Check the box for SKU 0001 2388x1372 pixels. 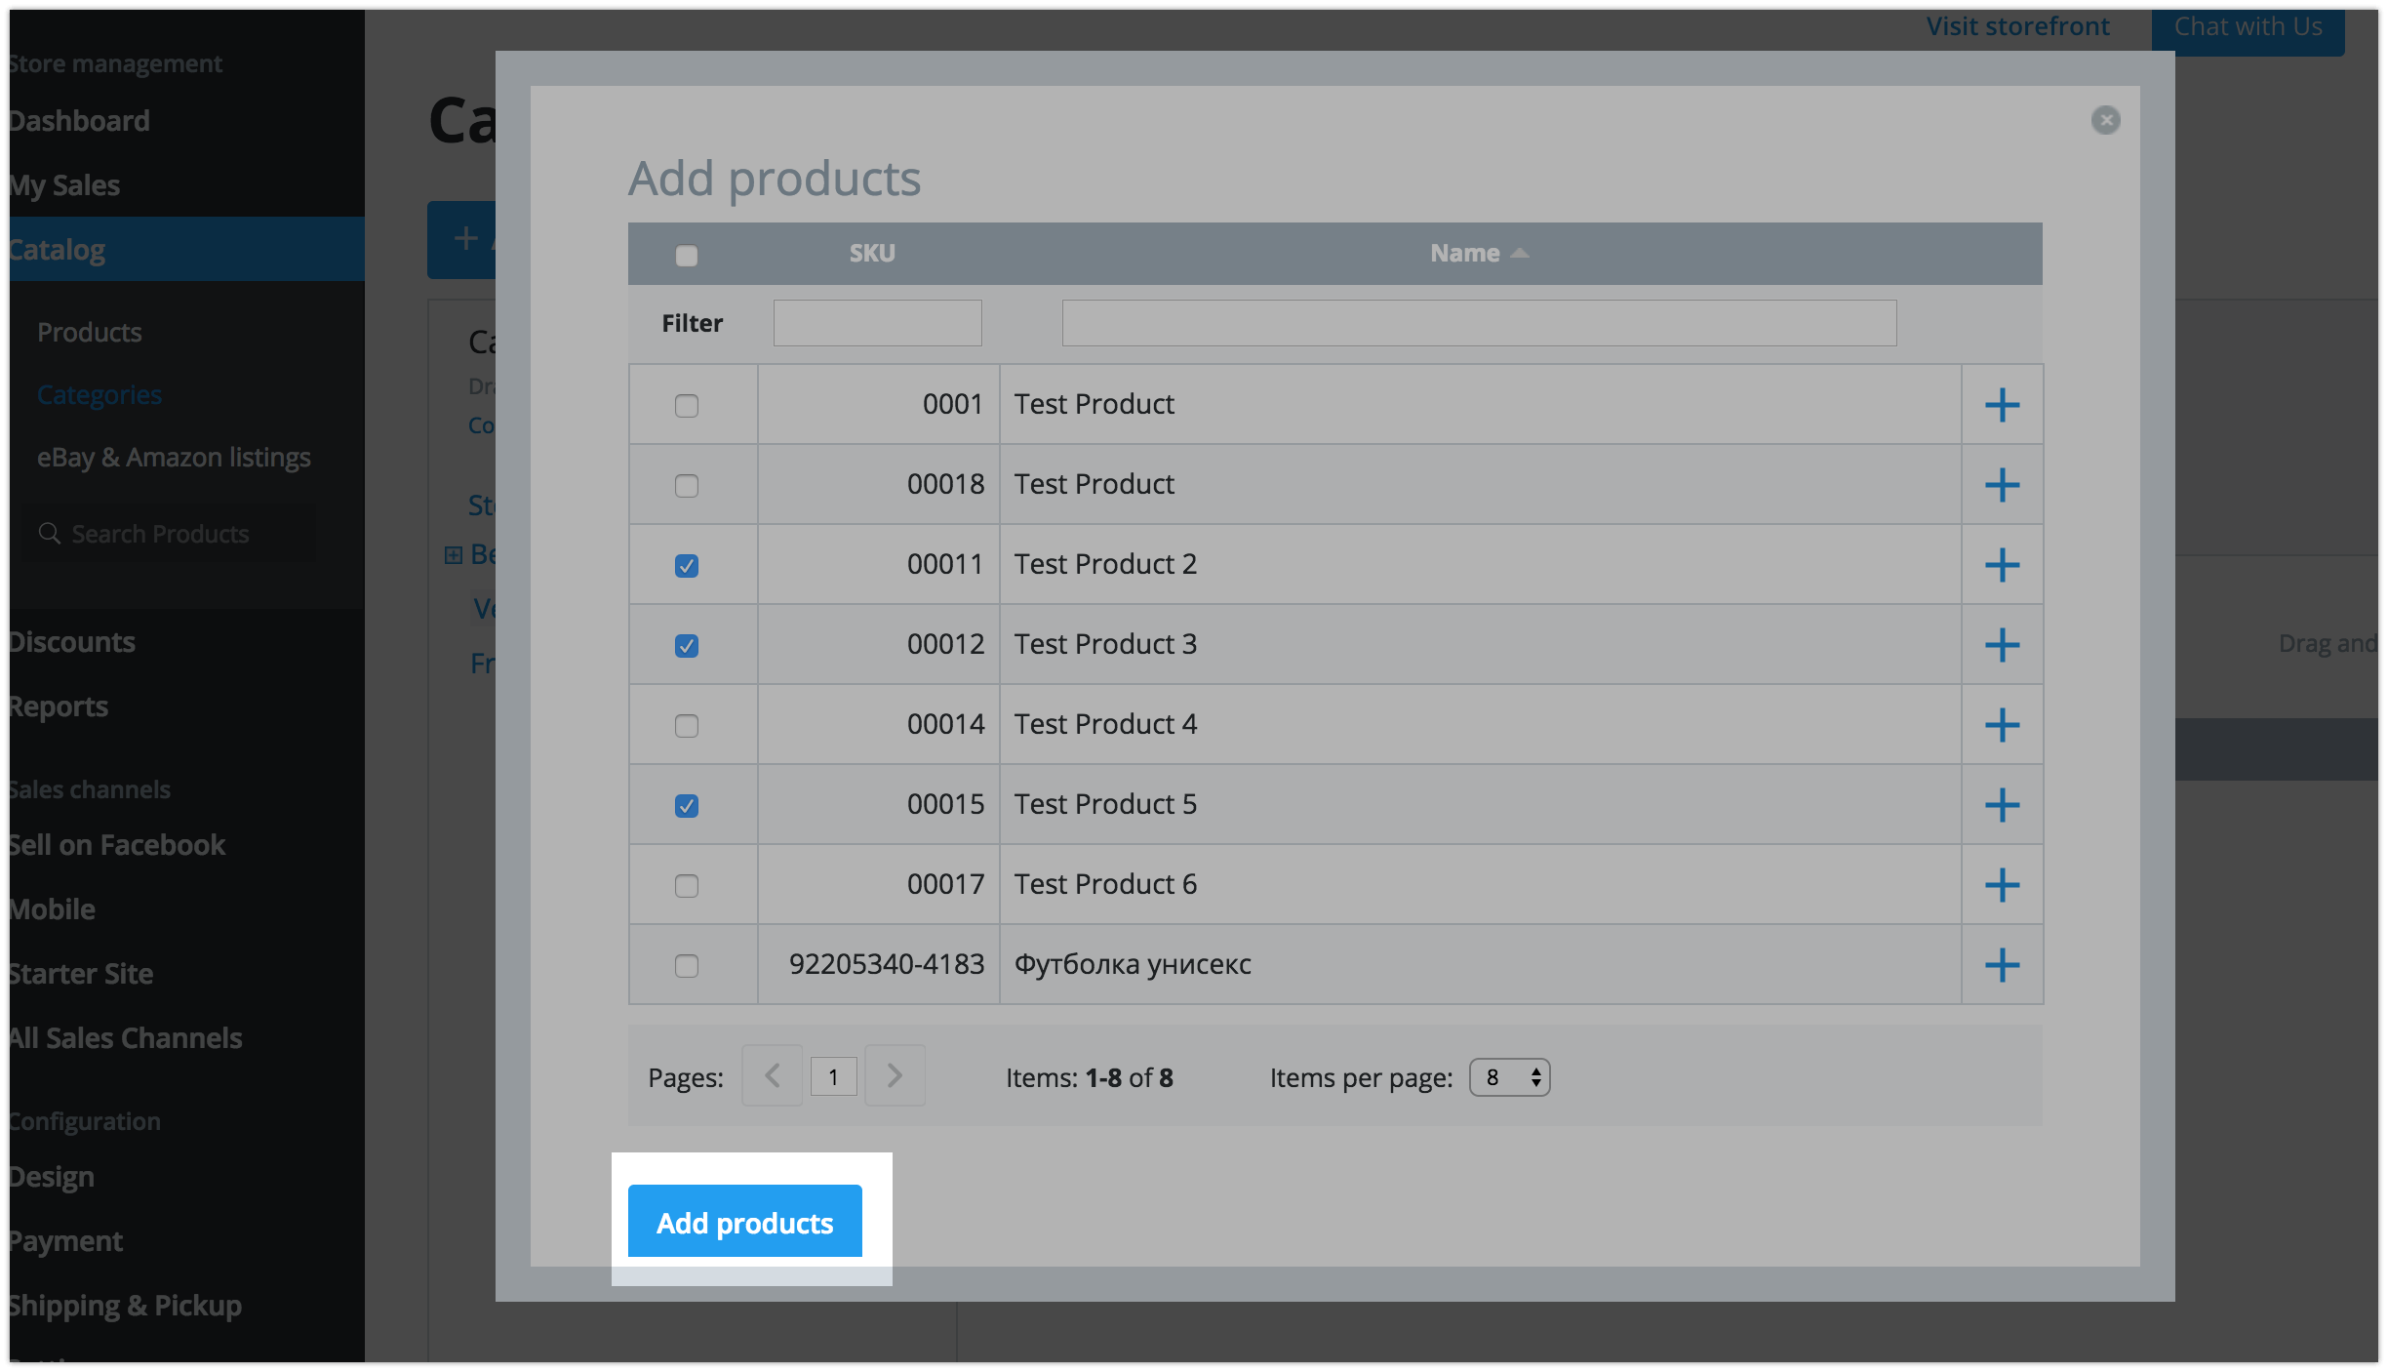tap(687, 405)
